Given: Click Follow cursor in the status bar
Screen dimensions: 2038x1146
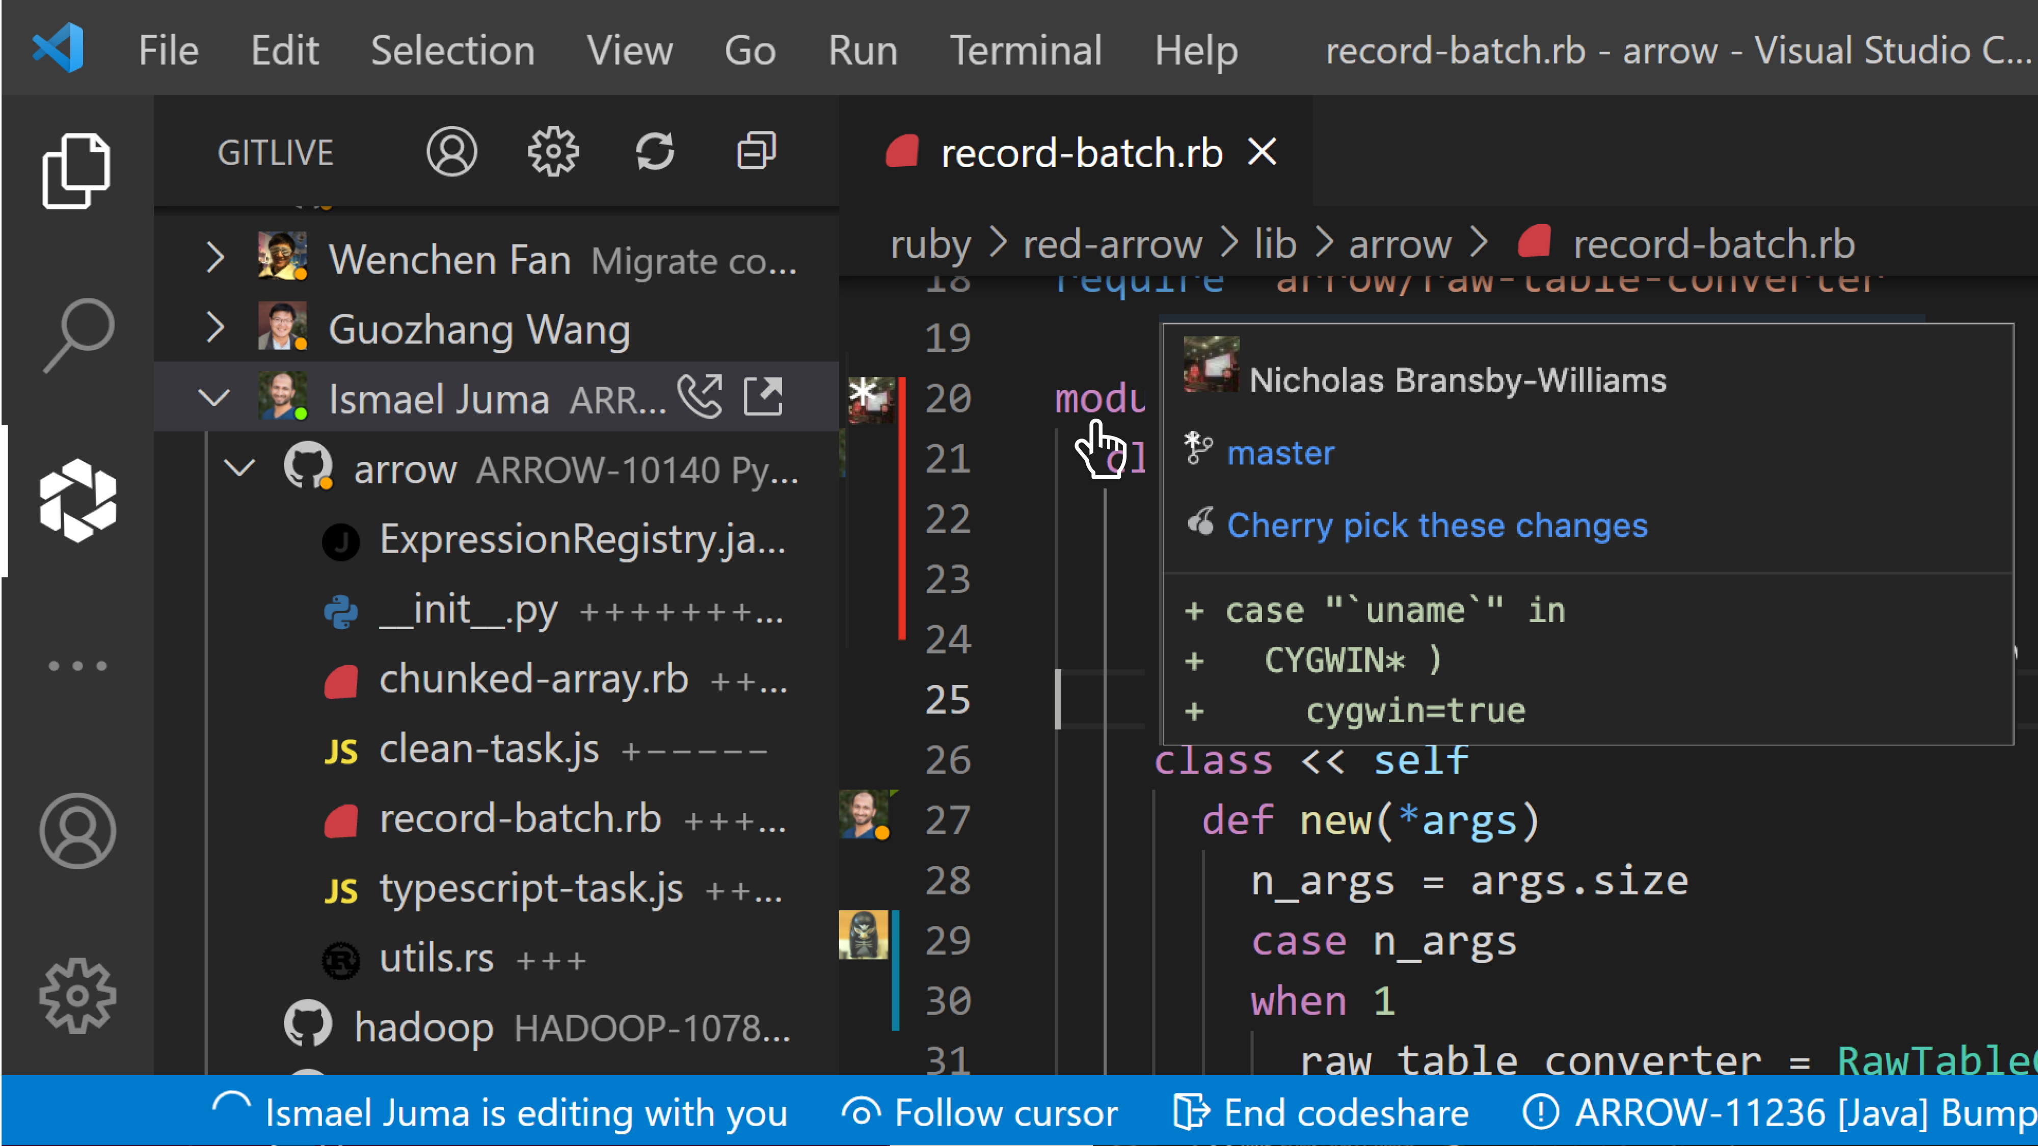Looking at the screenshot, I should [x=1006, y=1113].
